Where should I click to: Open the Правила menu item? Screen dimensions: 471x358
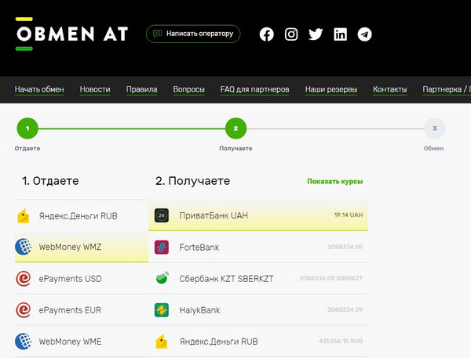(141, 89)
